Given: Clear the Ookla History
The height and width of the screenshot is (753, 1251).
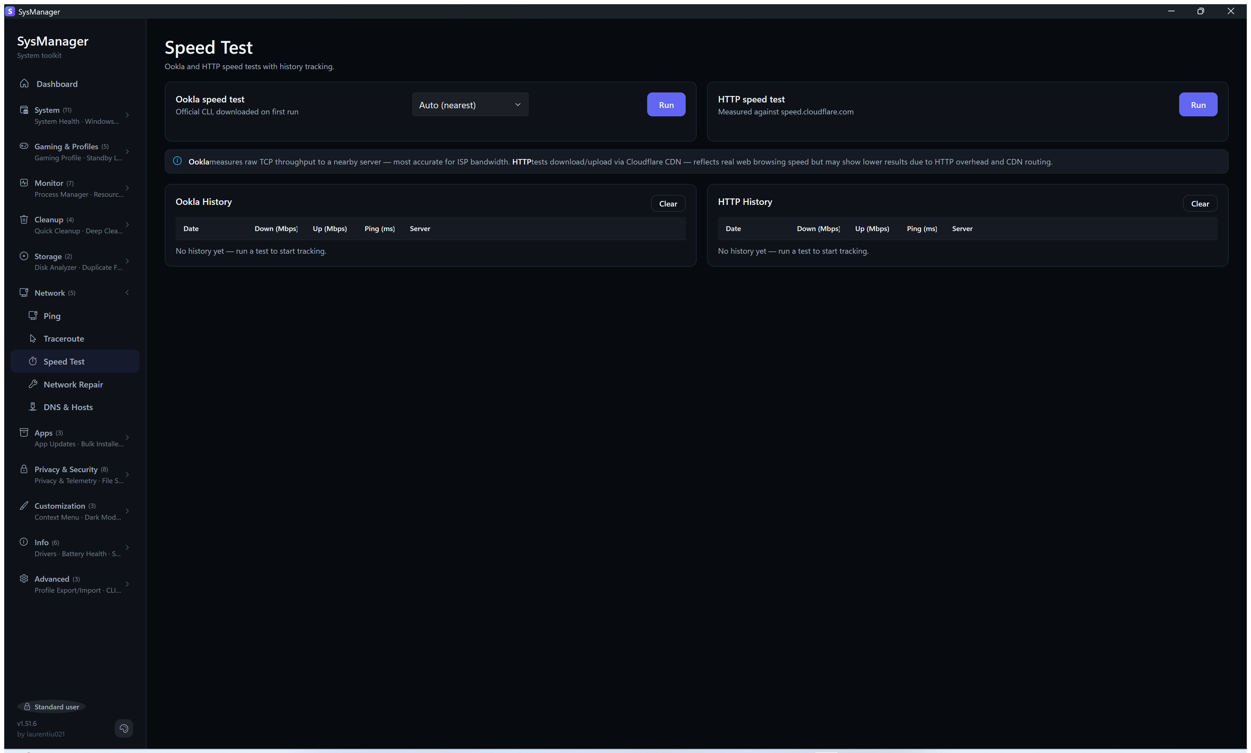Looking at the screenshot, I should click(668, 203).
